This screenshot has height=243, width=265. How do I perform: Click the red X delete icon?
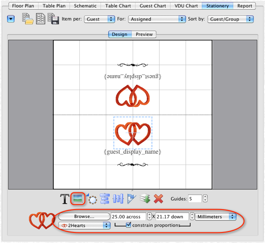click(x=159, y=199)
